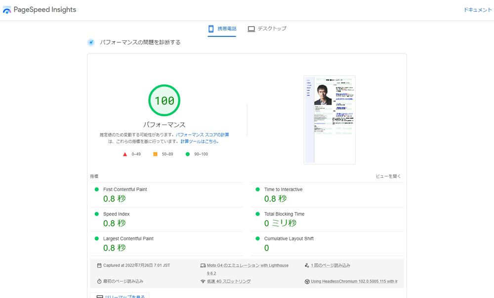This screenshot has width=494, height=298.
Task: Click the green dot beside Cumulative Layout Shift
Action: click(x=257, y=239)
